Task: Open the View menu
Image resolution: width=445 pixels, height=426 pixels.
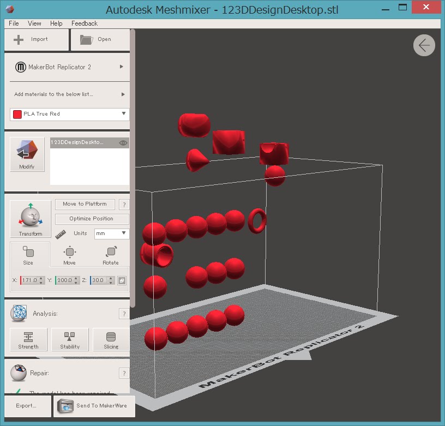Action: coord(34,23)
